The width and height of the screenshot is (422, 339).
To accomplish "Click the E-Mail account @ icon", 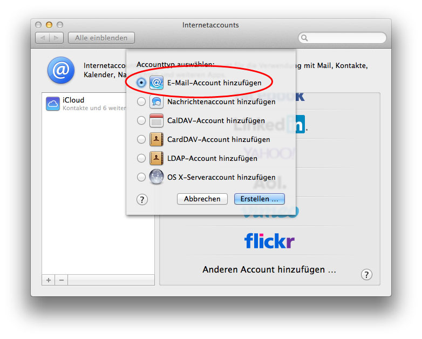I will coord(156,83).
